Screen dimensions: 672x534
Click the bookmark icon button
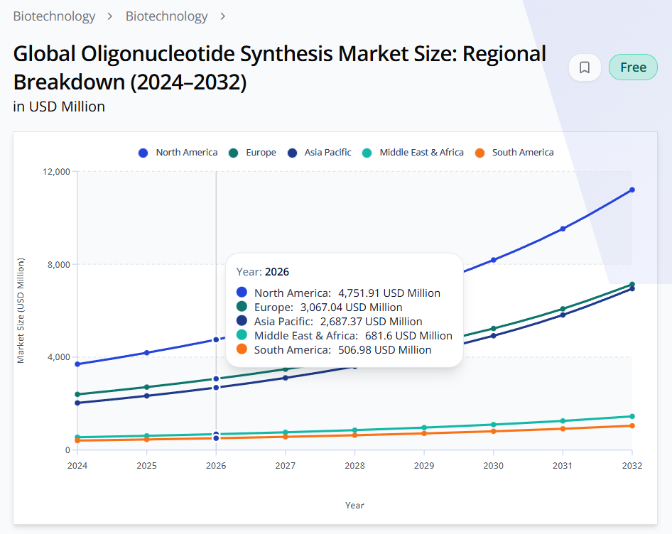(585, 67)
